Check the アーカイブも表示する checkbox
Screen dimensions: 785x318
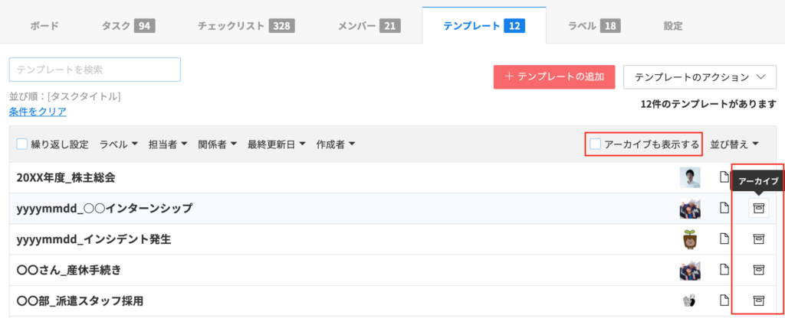[596, 144]
